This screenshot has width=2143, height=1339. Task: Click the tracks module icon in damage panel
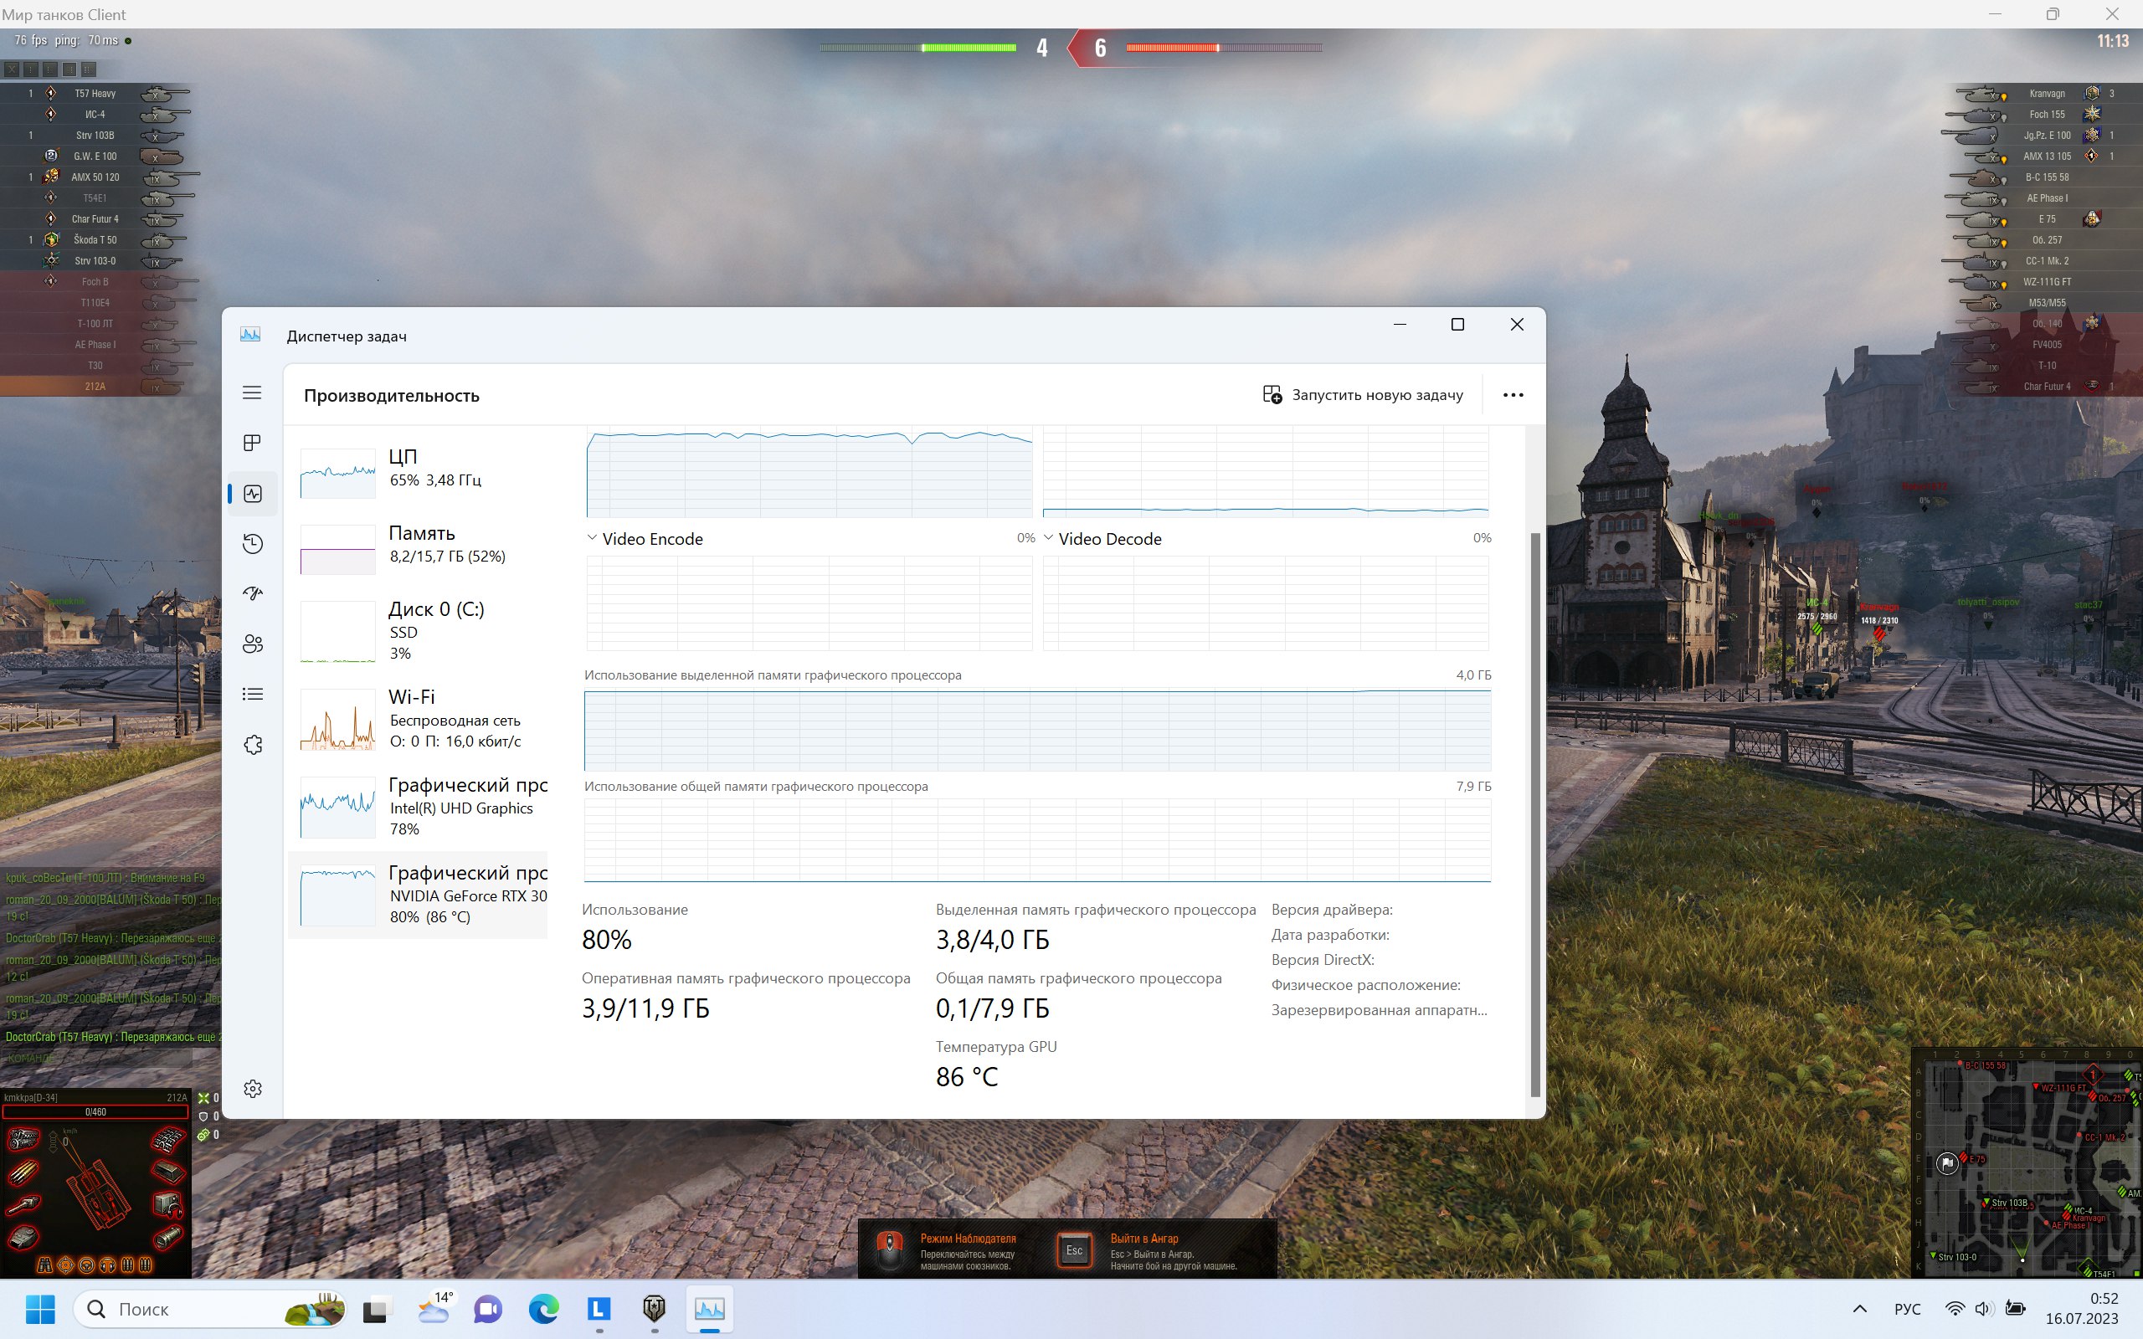167,1140
